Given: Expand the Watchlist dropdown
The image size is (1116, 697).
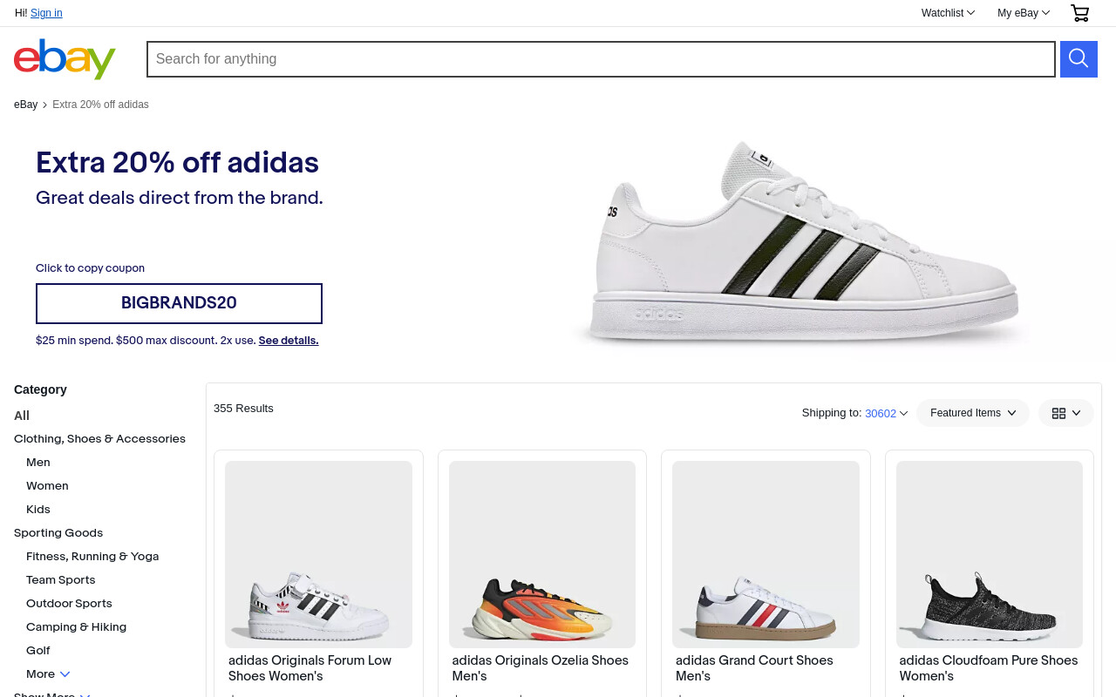Looking at the screenshot, I should tap(948, 13).
